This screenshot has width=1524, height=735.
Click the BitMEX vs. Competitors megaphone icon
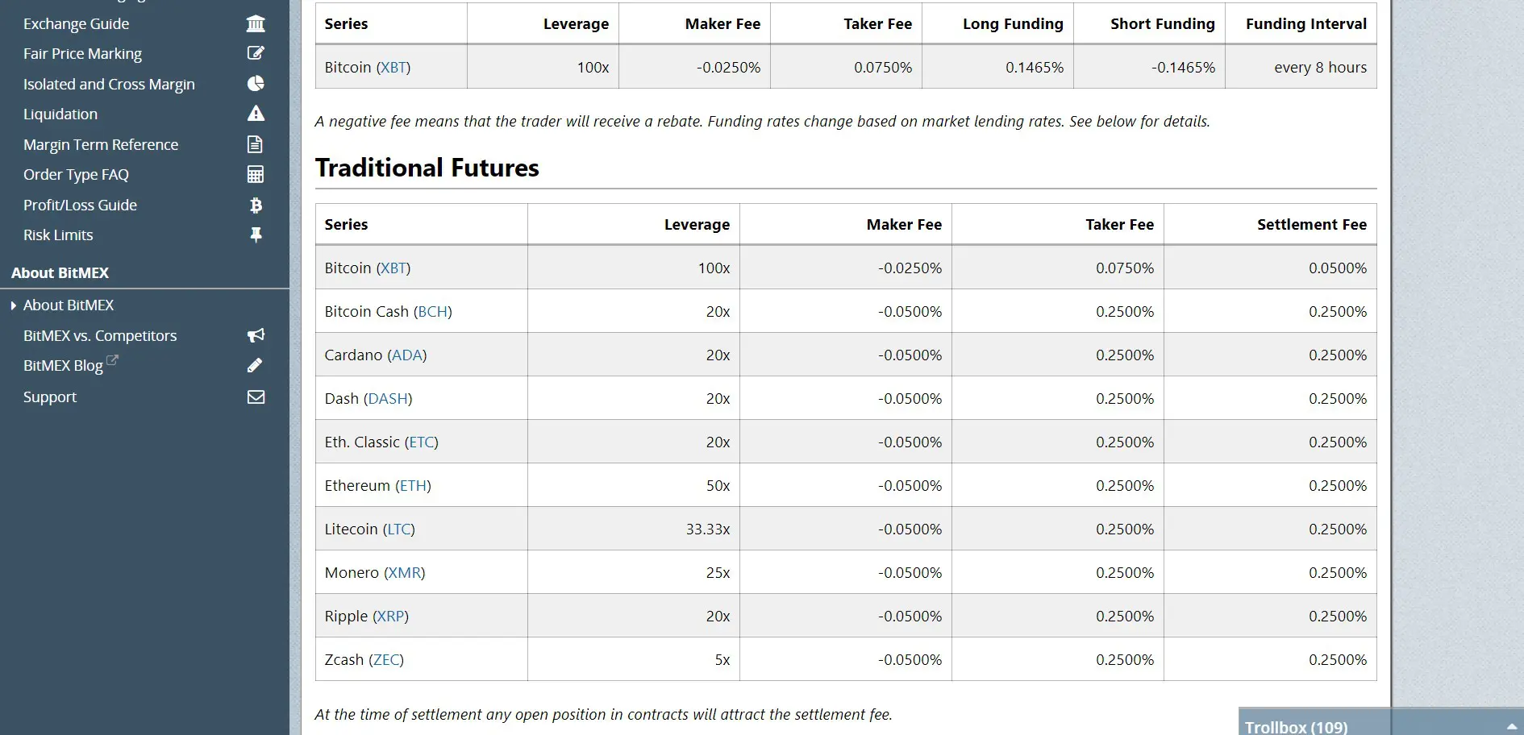point(256,335)
